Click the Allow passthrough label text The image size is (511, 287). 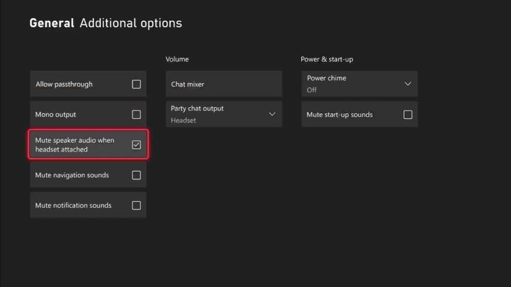coord(64,84)
